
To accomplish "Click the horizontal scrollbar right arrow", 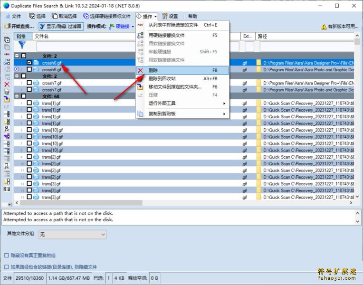I will 351,203.
